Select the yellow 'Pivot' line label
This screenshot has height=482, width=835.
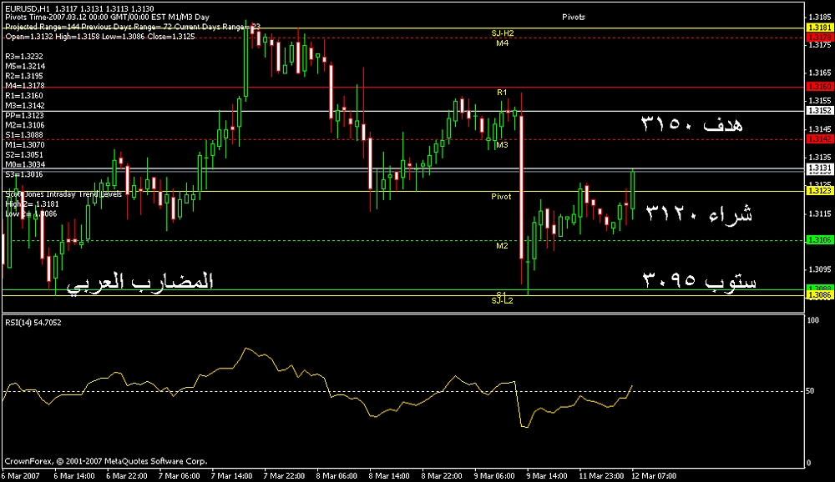pos(501,197)
